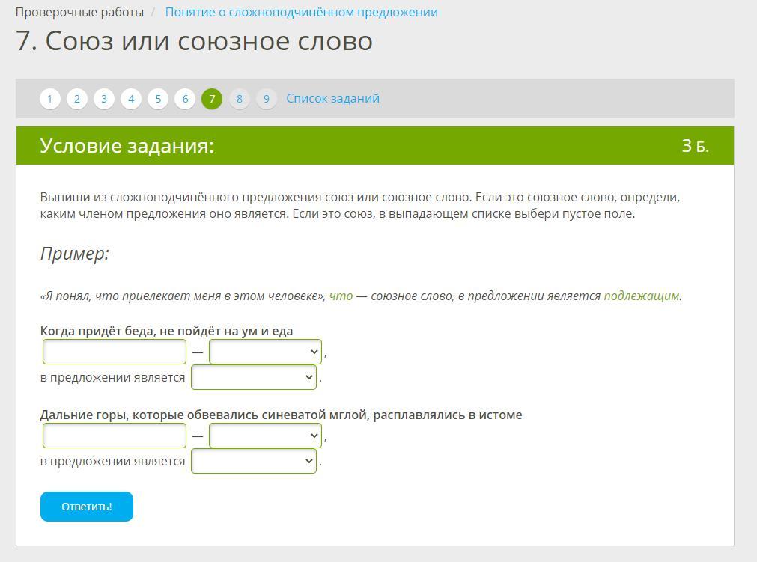Go to task number 1
The width and height of the screenshot is (757, 562).
(49, 99)
